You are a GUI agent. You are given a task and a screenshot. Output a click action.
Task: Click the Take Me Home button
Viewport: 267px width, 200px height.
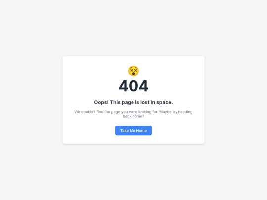[x=133, y=130]
